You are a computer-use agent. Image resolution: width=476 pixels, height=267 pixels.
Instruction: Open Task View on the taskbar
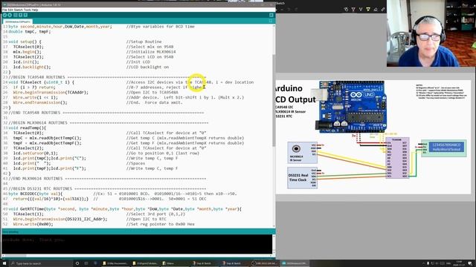click(86, 263)
